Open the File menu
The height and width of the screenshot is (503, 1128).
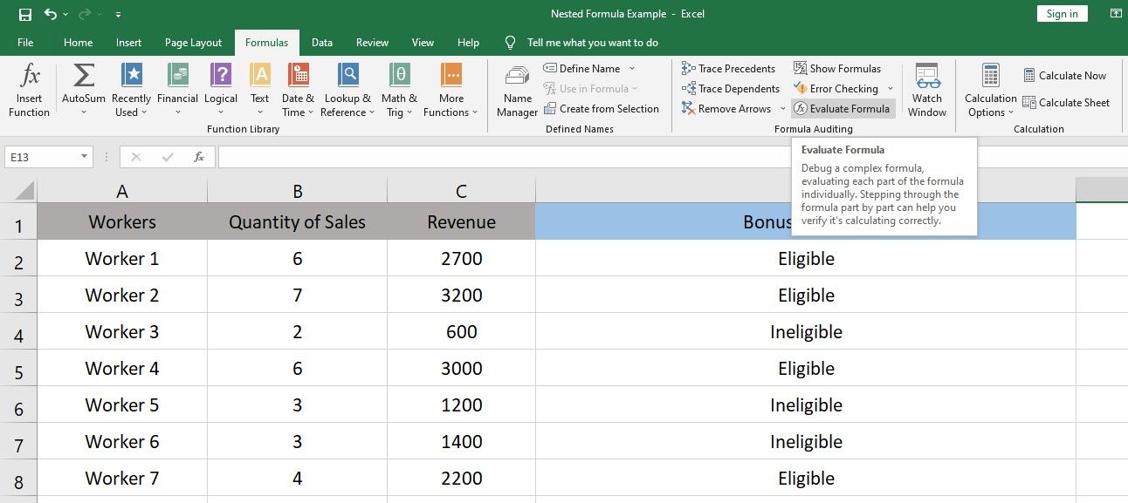tap(25, 42)
